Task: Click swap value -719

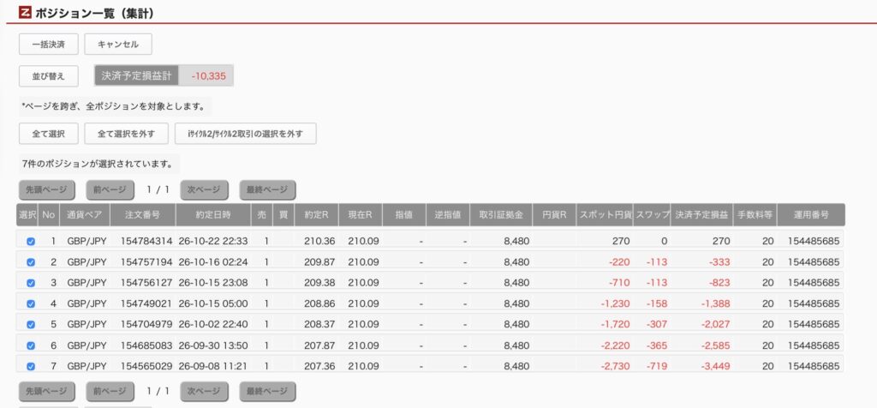Action: pos(657,366)
